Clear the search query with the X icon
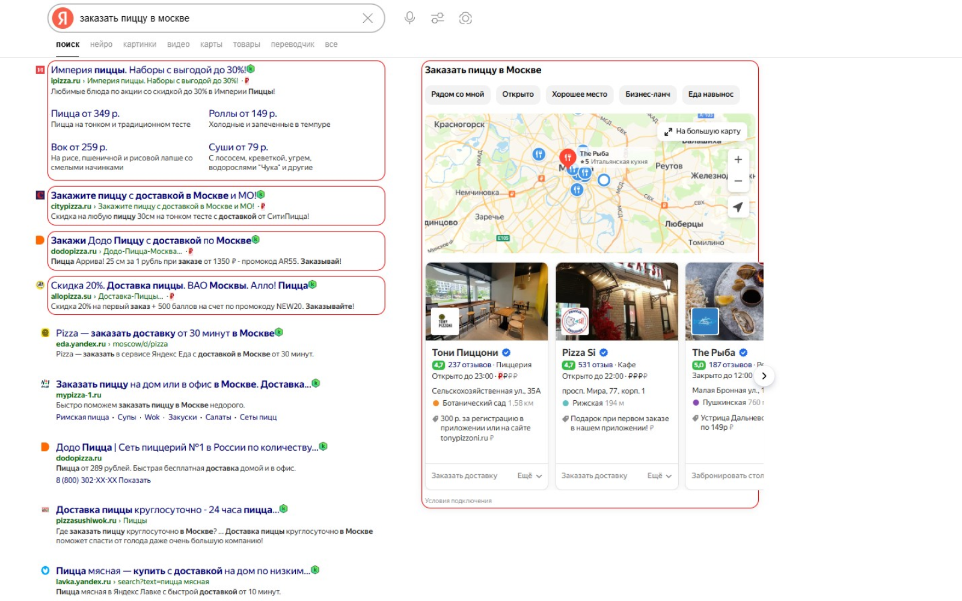 pos(368,17)
